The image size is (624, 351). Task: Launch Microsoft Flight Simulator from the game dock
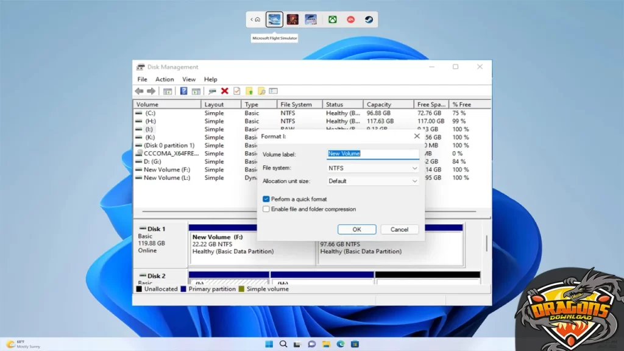click(x=274, y=19)
